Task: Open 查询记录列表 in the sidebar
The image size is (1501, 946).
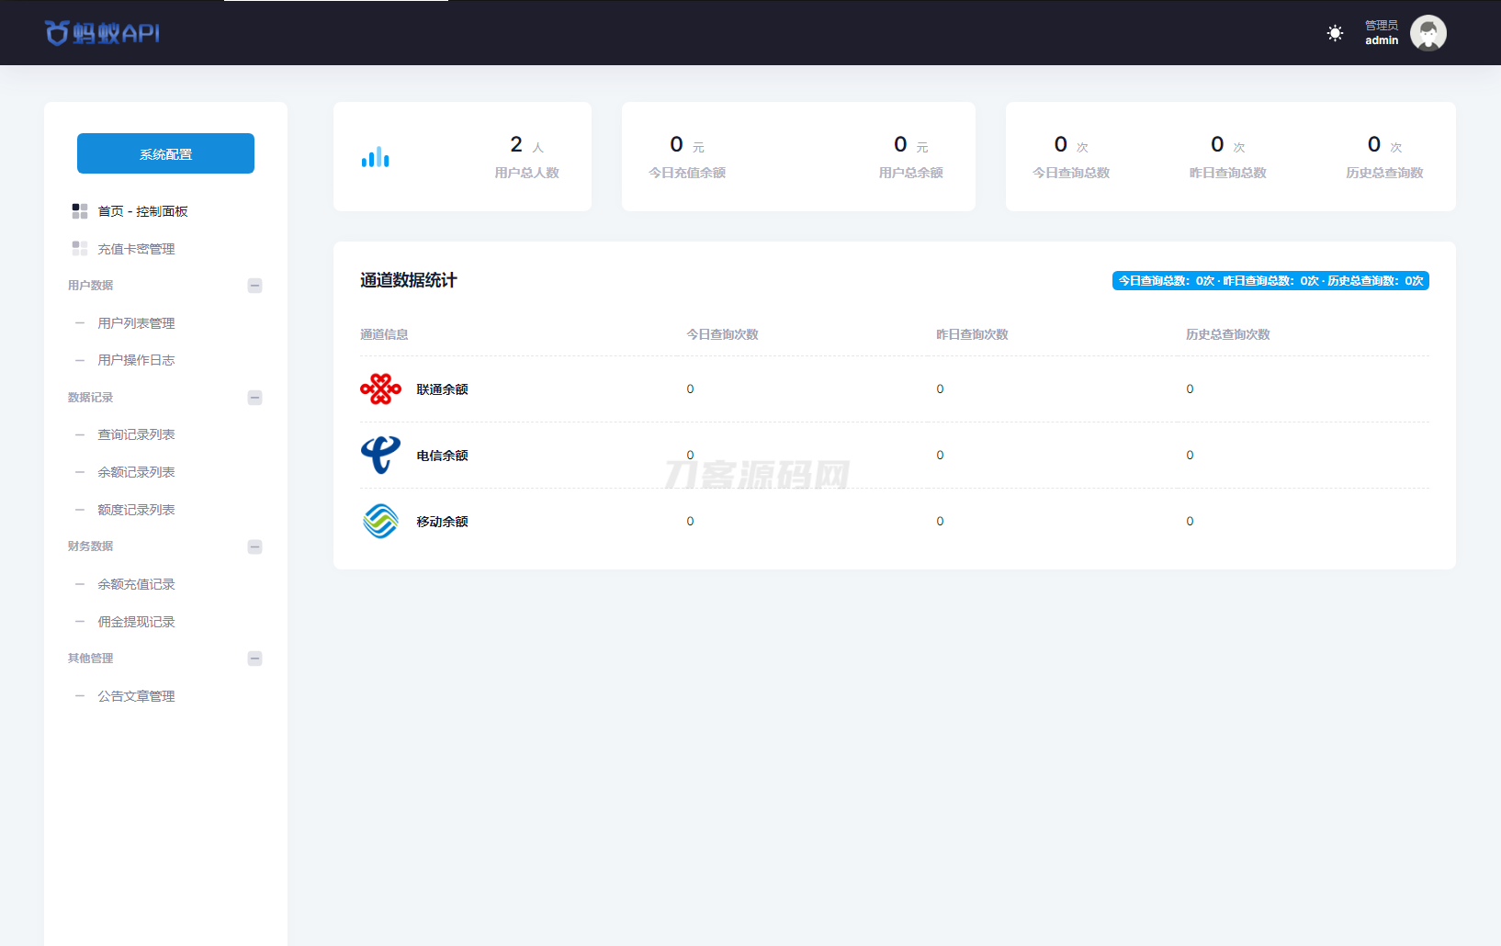Action: coord(136,434)
